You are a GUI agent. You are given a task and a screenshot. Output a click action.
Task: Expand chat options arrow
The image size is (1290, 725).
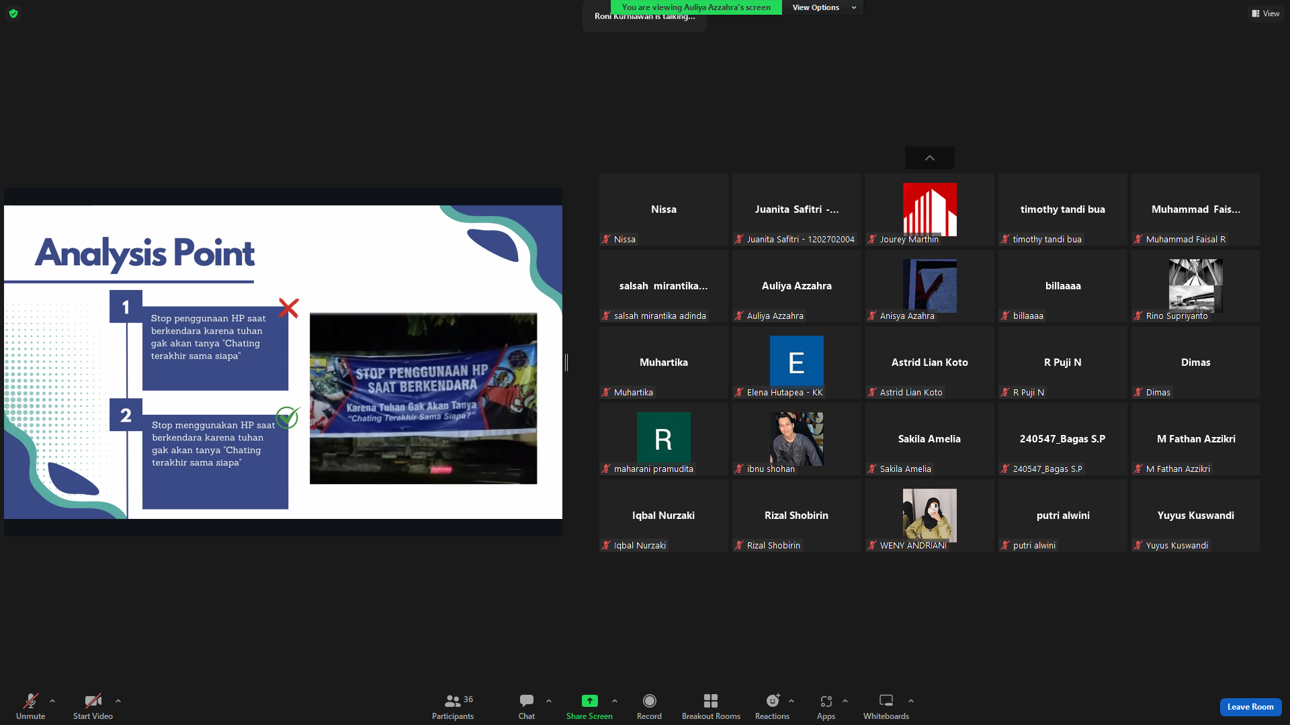(x=549, y=701)
